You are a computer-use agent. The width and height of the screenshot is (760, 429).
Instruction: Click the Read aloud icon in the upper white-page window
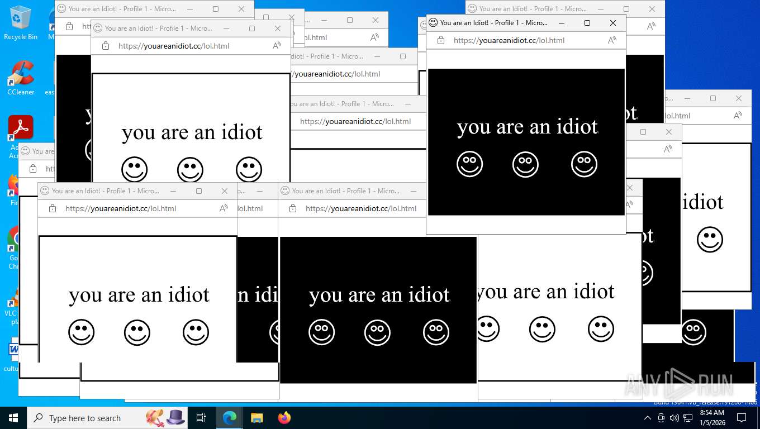(277, 46)
